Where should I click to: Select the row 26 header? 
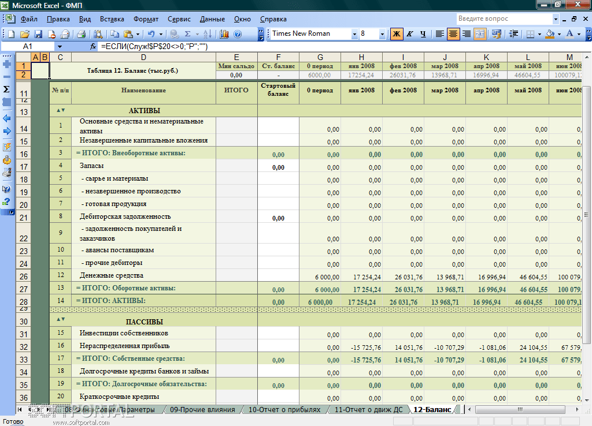point(23,276)
